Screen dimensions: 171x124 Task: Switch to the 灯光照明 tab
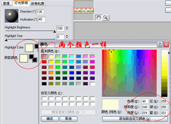point(21,3)
